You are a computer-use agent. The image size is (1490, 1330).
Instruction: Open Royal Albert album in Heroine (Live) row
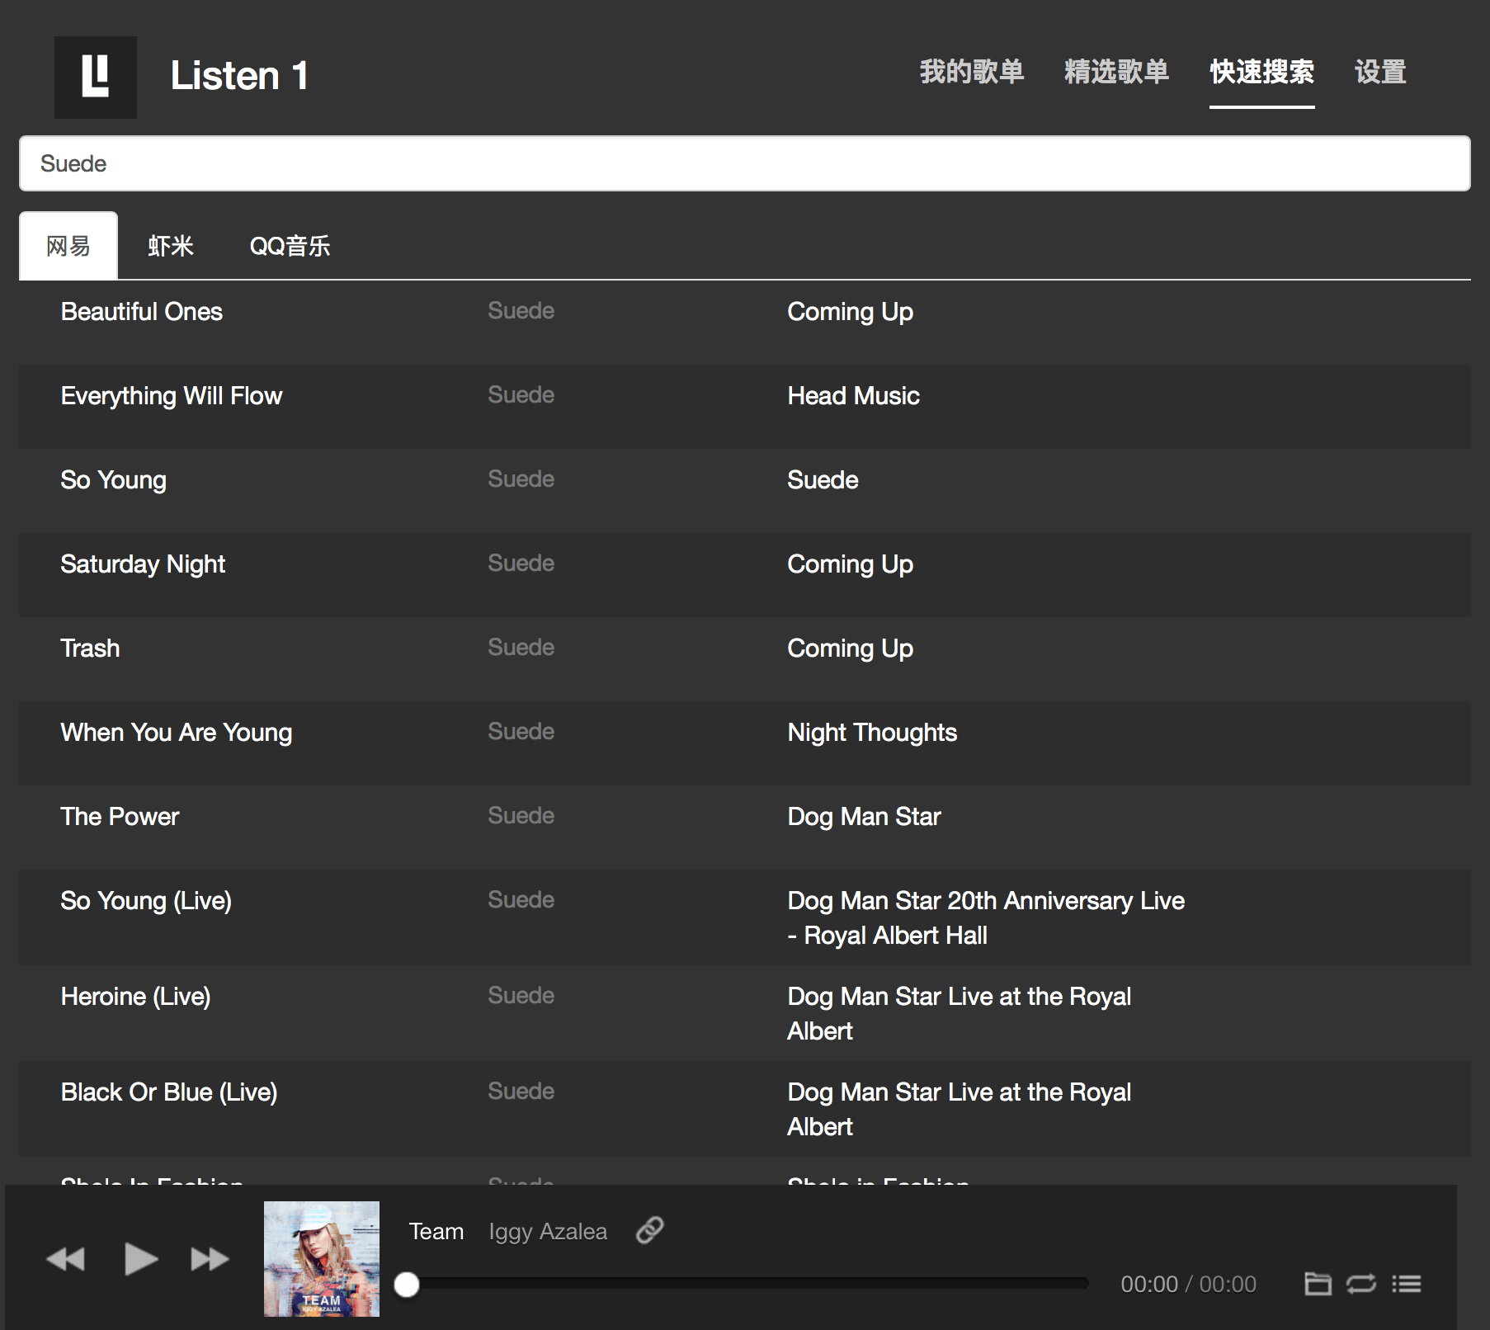point(959,1014)
